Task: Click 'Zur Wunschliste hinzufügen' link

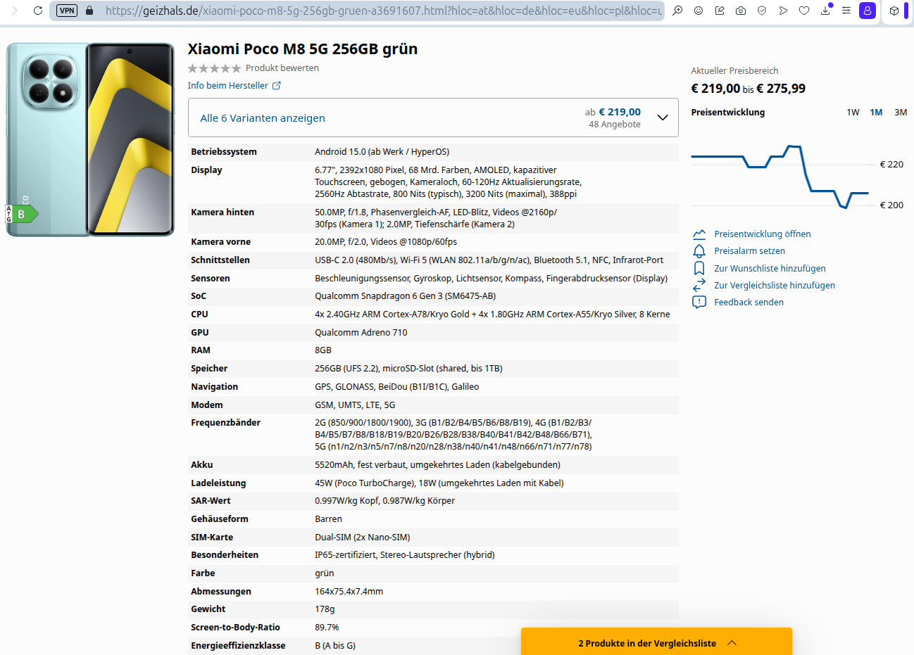Action: pyautogui.click(x=770, y=269)
